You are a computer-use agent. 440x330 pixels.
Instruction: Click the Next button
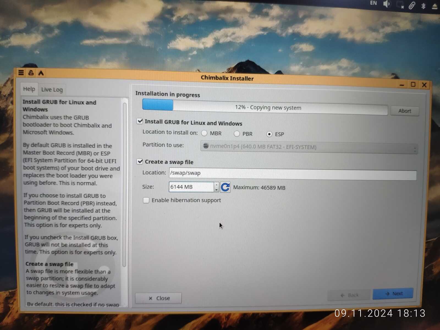pyautogui.click(x=393, y=293)
